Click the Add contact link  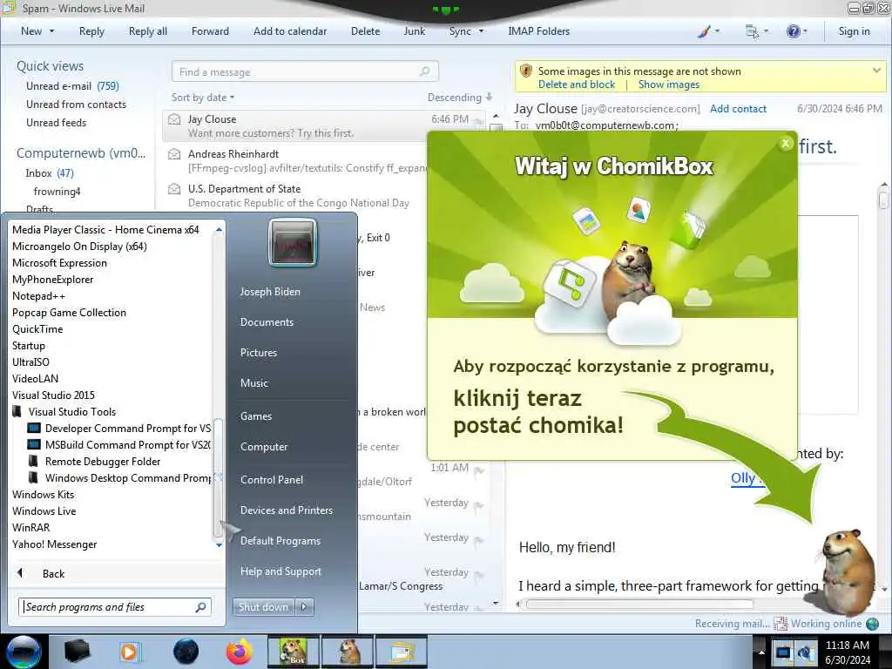[x=738, y=109]
